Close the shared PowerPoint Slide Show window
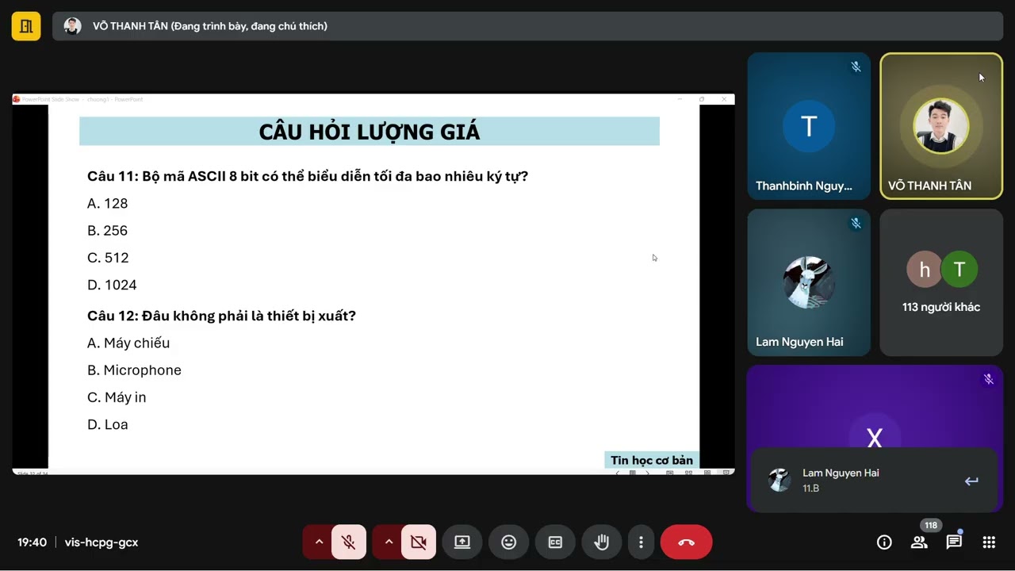The image size is (1015, 571). click(724, 99)
